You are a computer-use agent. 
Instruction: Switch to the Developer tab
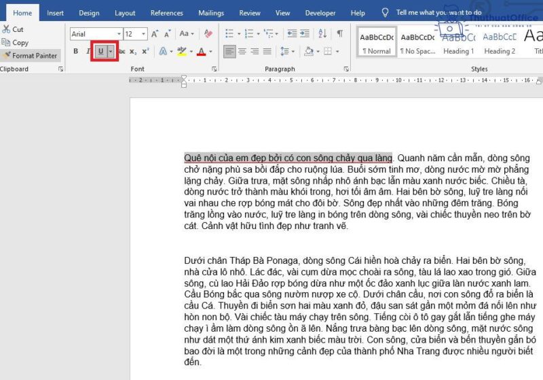pyautogui.click(x=320, y=13)
